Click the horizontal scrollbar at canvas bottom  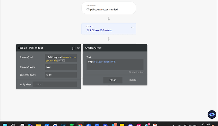pyautogui.click(x=79, y=121)
